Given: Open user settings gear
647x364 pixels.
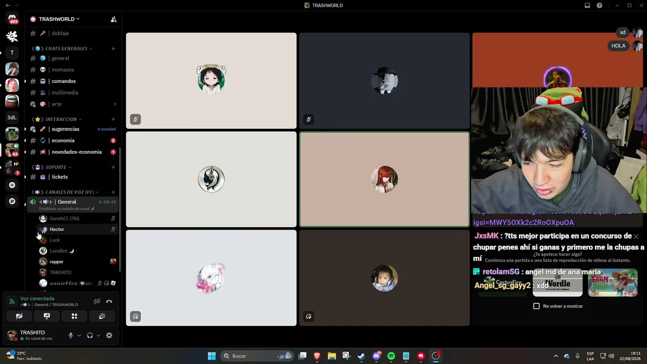Looking at the screenshot, I should click(x=109, y=336).
